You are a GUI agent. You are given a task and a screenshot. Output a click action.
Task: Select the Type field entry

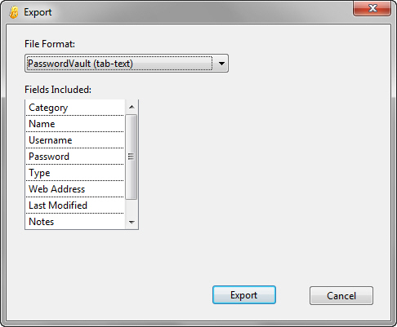(x=75, y=173)
